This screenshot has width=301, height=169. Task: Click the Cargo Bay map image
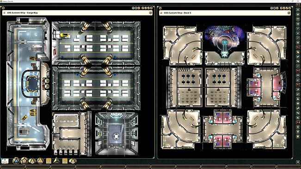coord(74,86)
